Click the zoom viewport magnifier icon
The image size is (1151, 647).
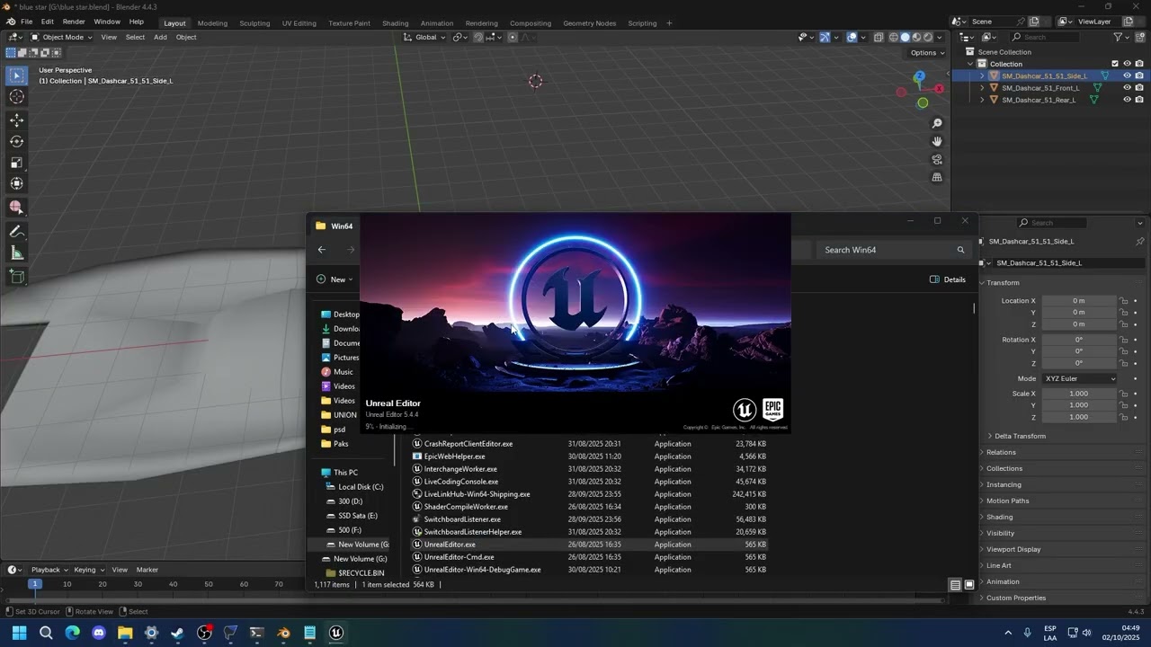(937, 123)
